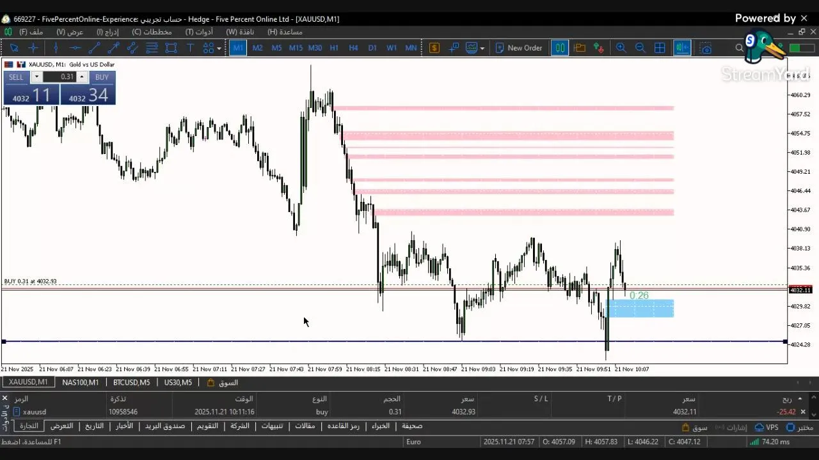Switch chart to M1 timeframe
The image size is (819, 460).
(x=238, y=48)
